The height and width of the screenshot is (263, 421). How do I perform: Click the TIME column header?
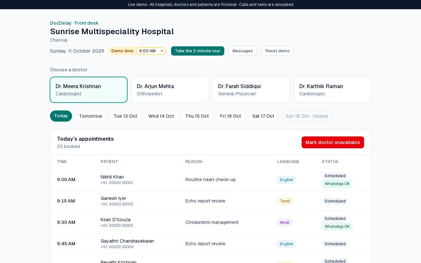click(x=62, y=162)
